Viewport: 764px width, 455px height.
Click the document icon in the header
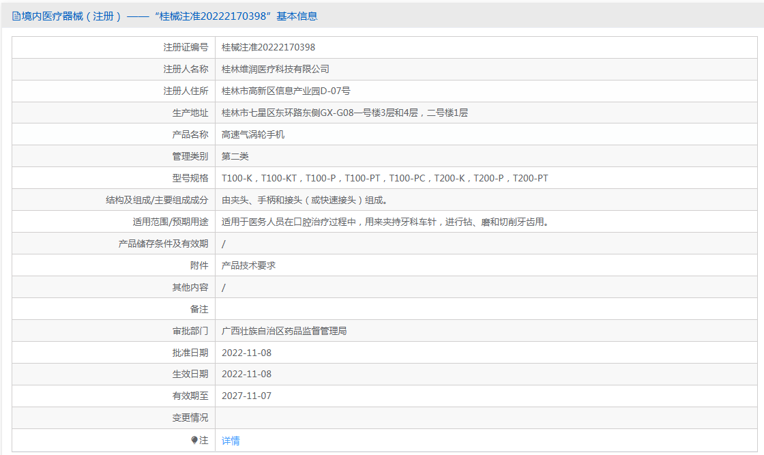point(16,16)
